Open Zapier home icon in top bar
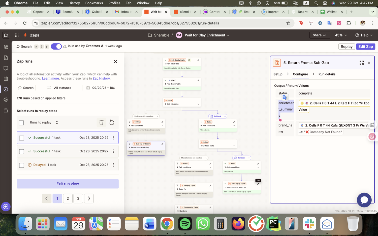The image size is (378, 236). [x=6, y=35]
